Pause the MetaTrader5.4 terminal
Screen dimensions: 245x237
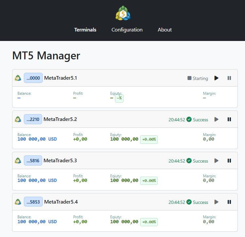tap(229, 202)
